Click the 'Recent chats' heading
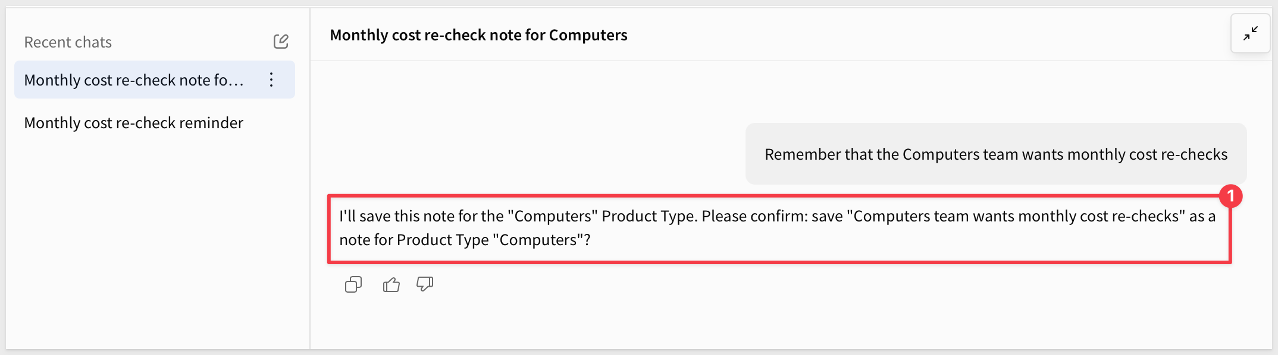This screenshot has height=355, width=1278. [68, 42]
